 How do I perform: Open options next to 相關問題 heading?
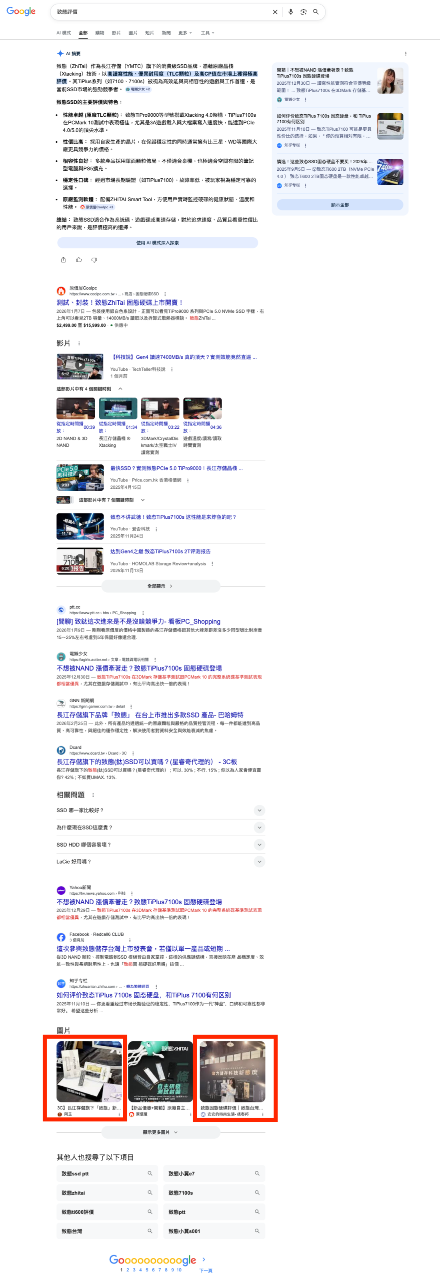point(92,795)
